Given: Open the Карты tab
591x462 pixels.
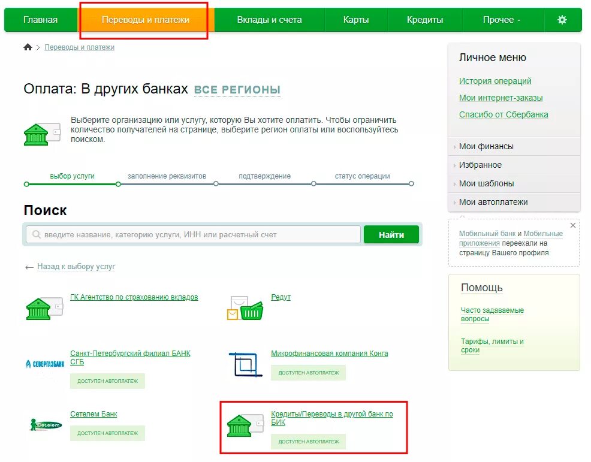Looking at the screenshot, I should (356, 20).
